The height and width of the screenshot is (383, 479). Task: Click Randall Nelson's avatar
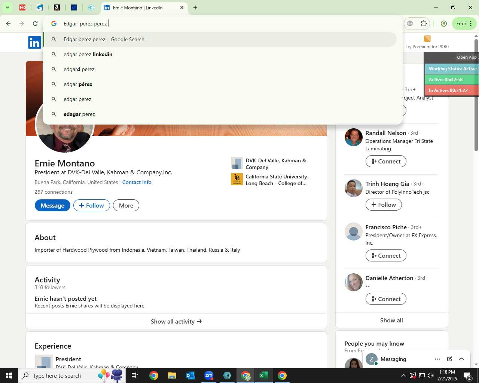tap(354, 137)
